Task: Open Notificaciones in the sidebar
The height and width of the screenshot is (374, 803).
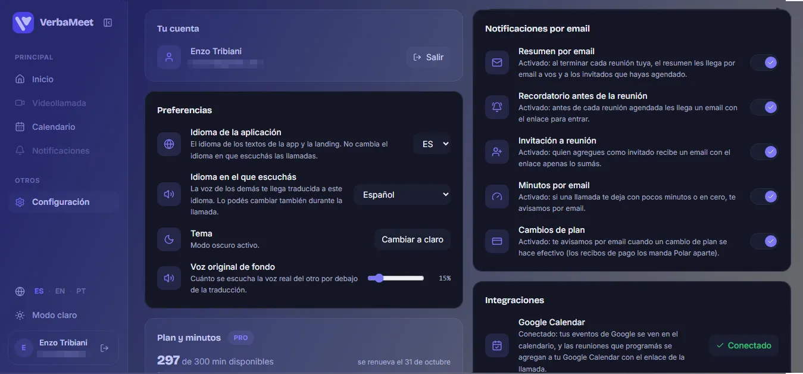Action: coord(63,151)
